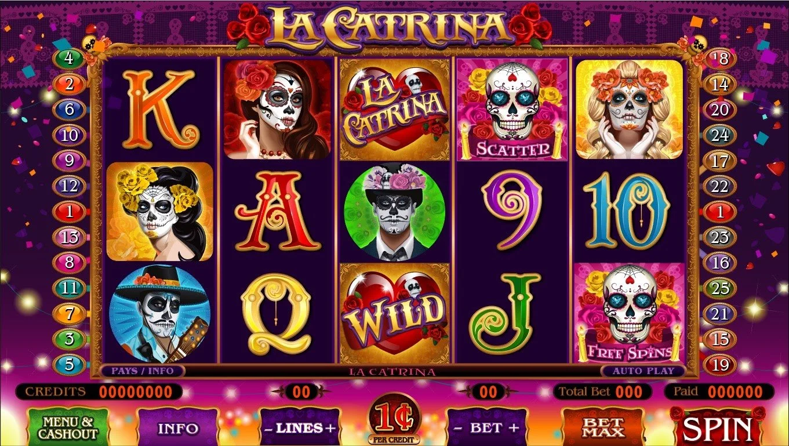
Task: Click the Scatter skull symbol
Action: pyautogui.click(x=512, y=110)
